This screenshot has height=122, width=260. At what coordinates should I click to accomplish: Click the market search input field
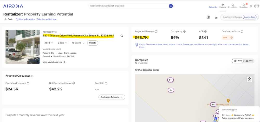pyautogui.click(x=127, y=6)
